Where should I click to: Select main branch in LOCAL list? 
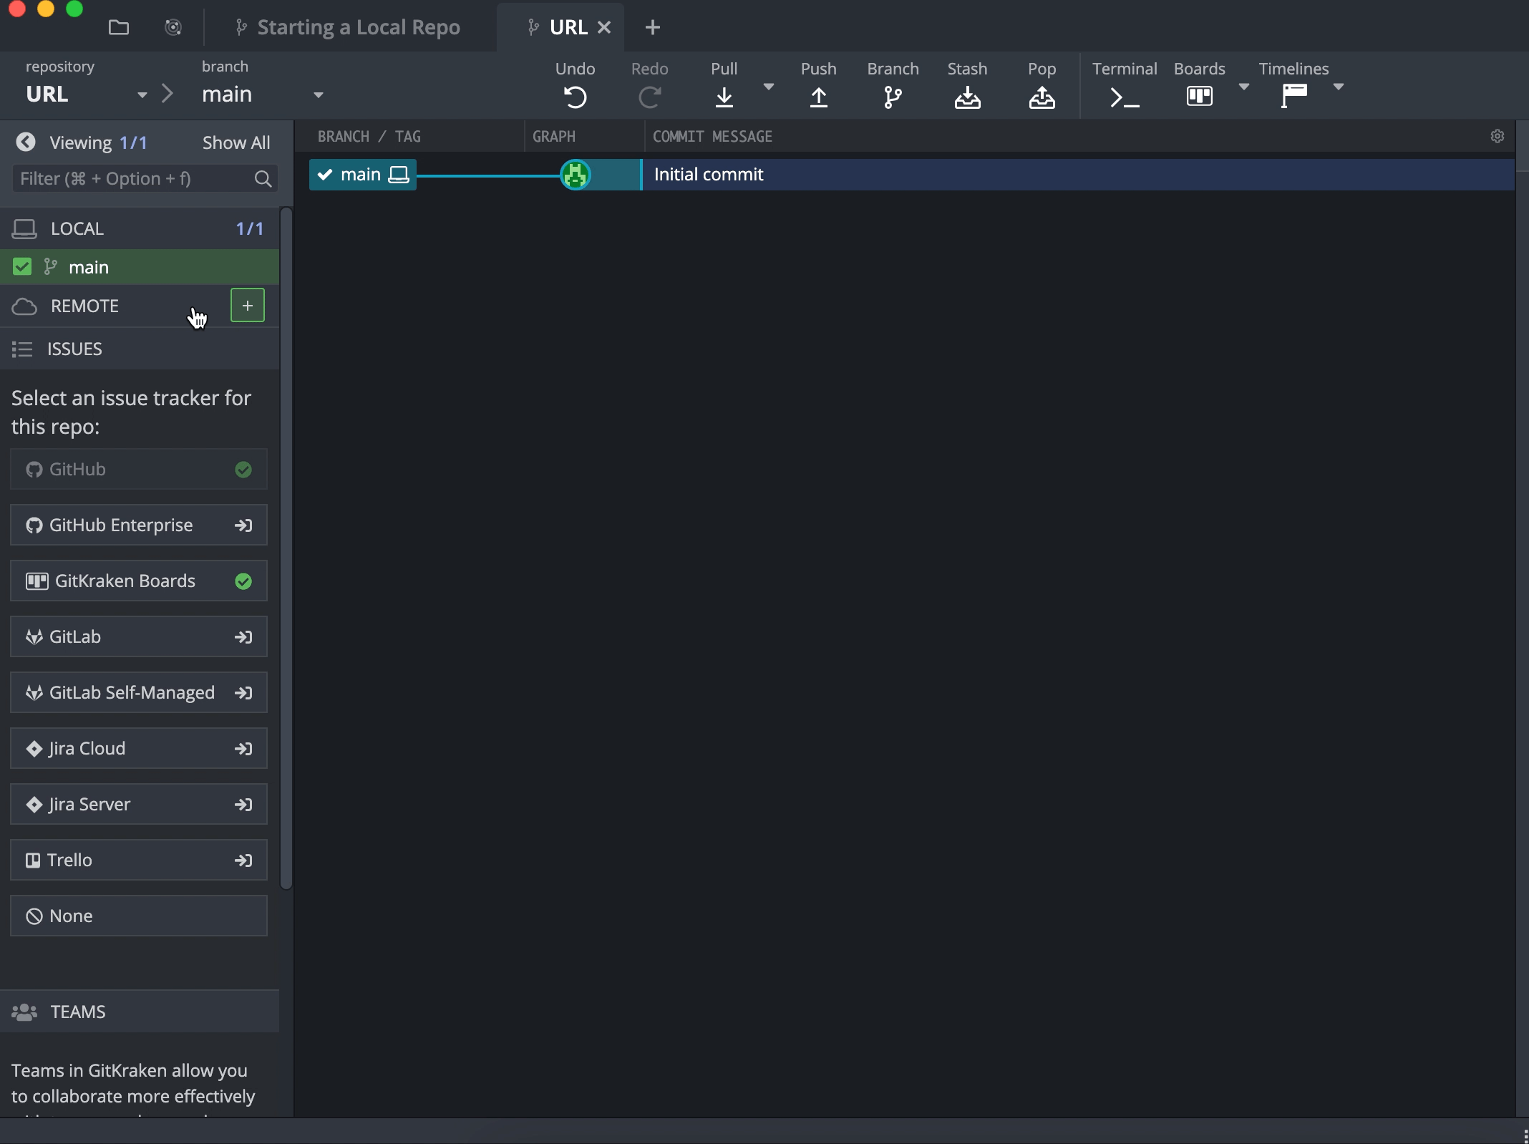click(140, 267)
